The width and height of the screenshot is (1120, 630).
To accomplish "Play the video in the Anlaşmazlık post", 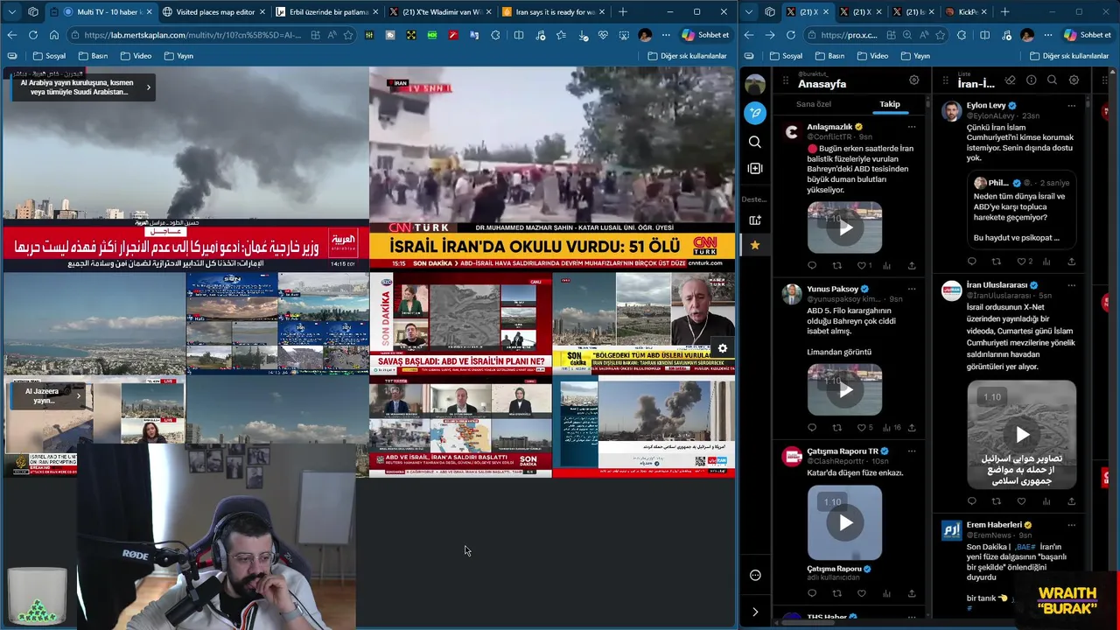I will [x=845, y=227].
